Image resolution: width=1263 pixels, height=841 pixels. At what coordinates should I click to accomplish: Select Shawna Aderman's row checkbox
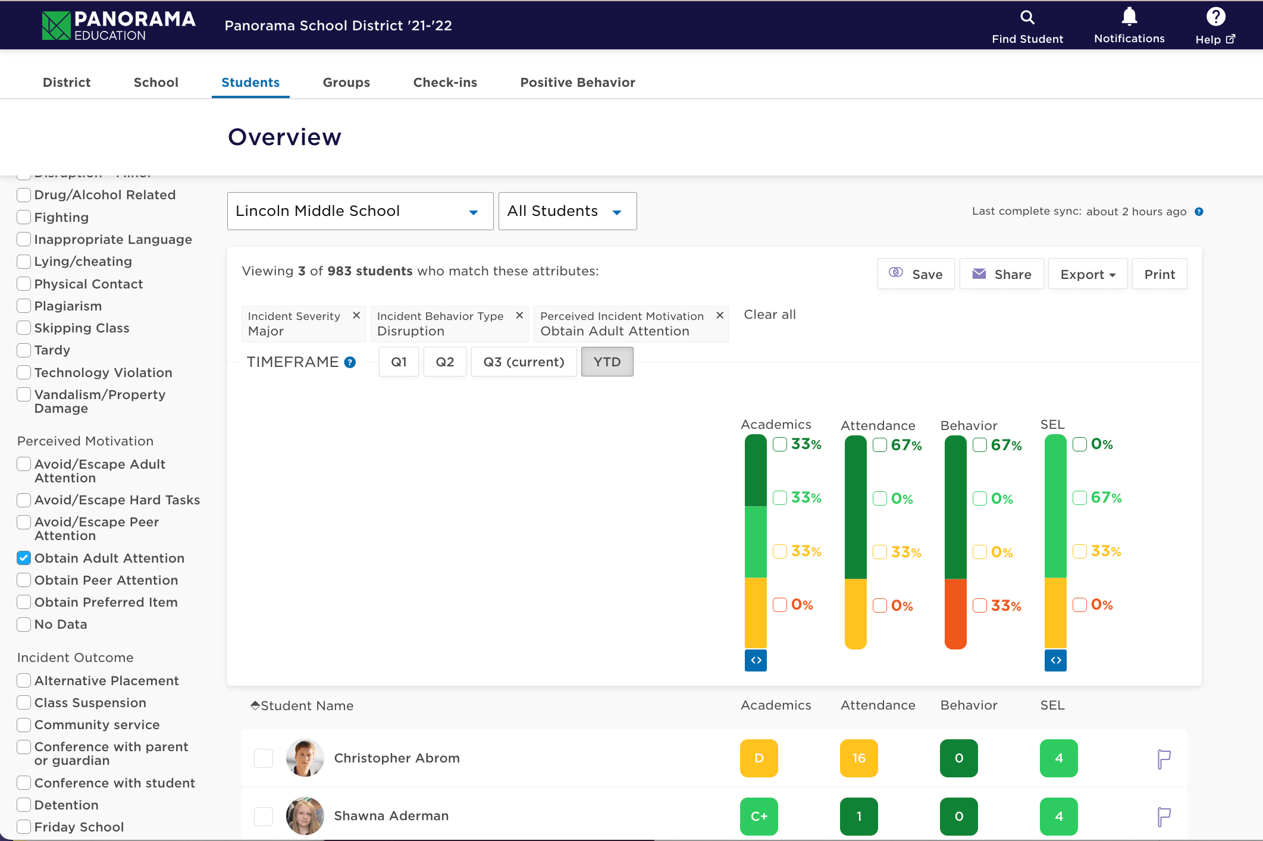(x=264, y=817)
